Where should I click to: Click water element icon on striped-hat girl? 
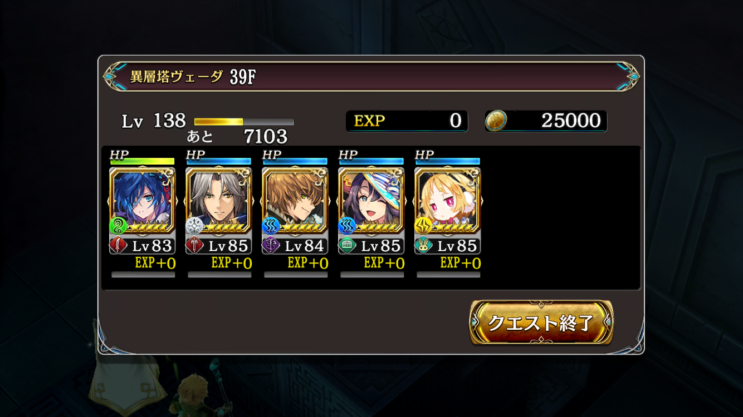point(347,226)
